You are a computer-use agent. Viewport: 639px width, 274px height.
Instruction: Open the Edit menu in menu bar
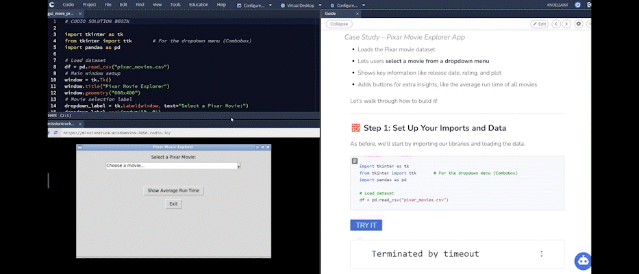pyautogui.click(x=123, y=5)
